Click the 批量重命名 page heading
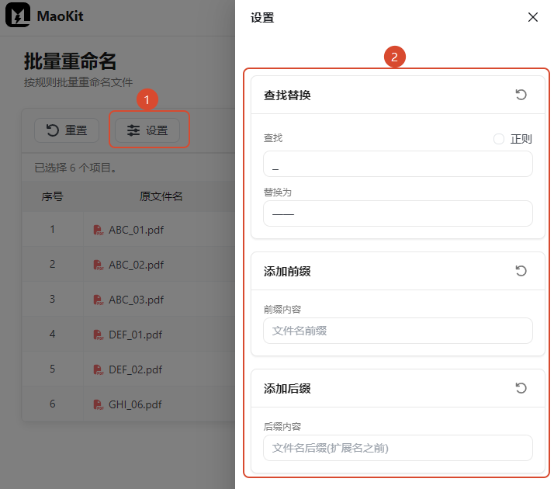Screen dimensions: 554x489 click(x=70, y=61)
